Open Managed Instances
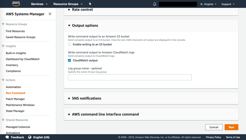The image size is (246, 140). 18,127
